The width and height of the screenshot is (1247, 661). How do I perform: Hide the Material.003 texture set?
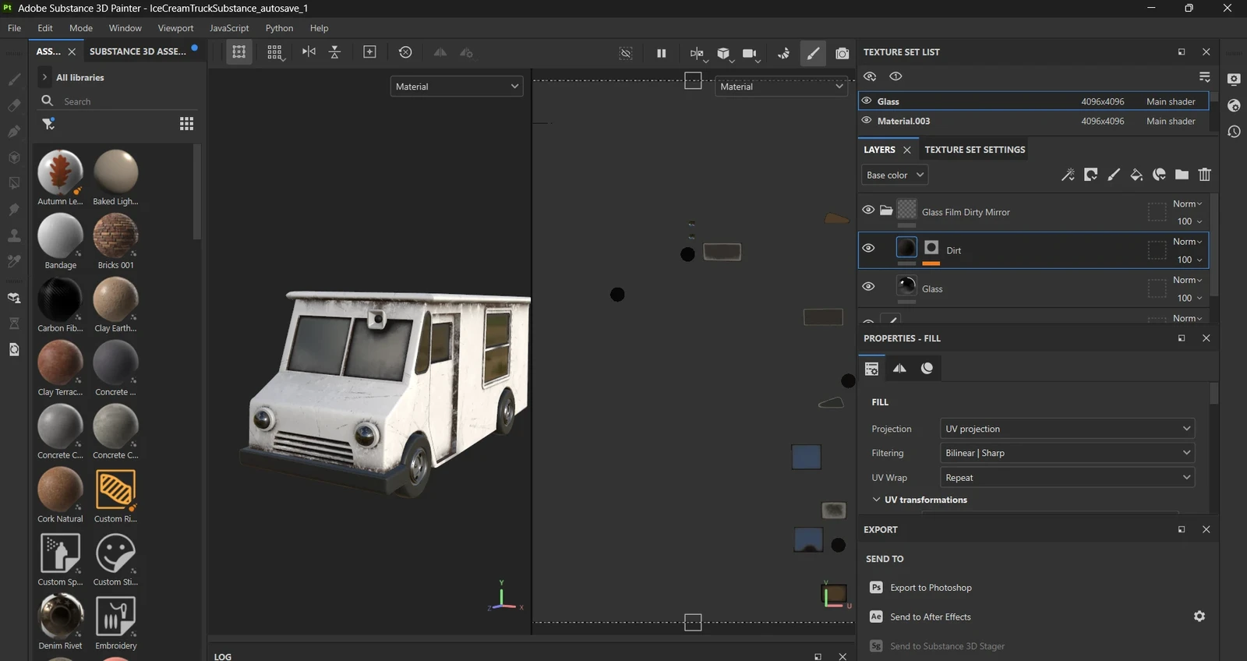pos(866,120)
